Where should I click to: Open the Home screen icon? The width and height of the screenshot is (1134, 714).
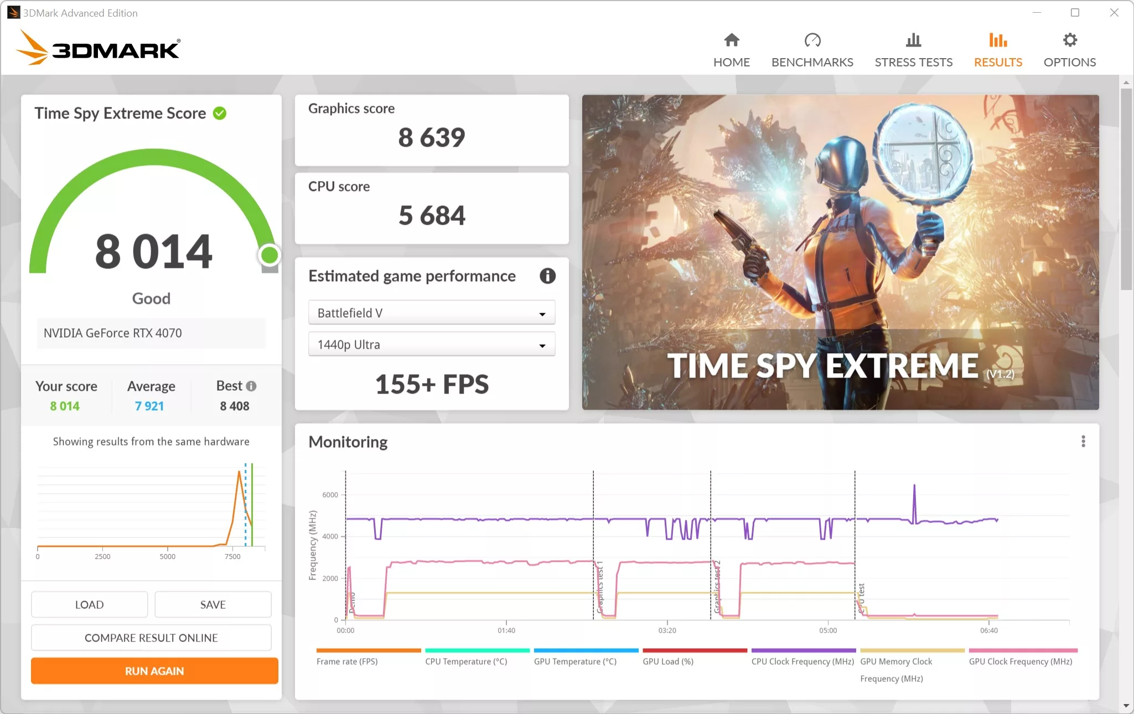(731, 40)
